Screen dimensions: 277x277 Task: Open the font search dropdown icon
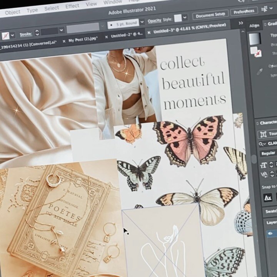pyautogui.click(x=262, y=144)
